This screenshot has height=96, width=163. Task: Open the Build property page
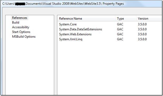16,22
